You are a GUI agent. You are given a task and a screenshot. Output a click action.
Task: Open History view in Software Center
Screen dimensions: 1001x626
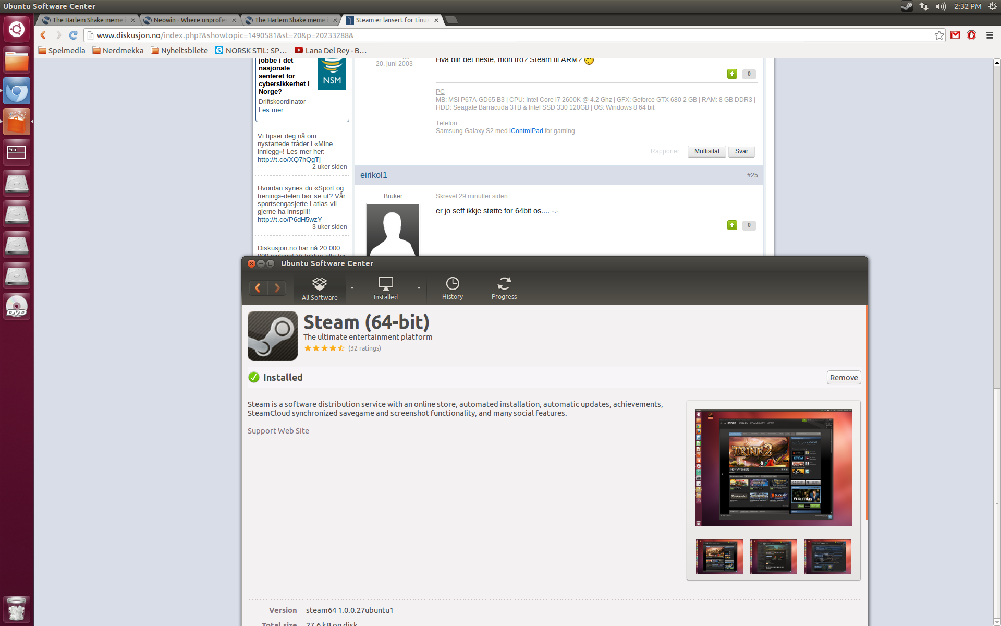click(x=452, y=288)
